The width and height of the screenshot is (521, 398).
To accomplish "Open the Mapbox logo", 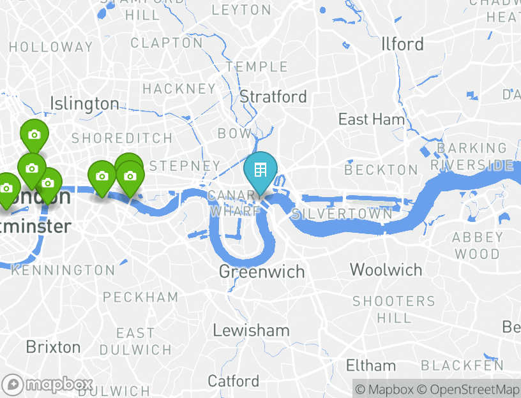I will (x=47, y=385).
